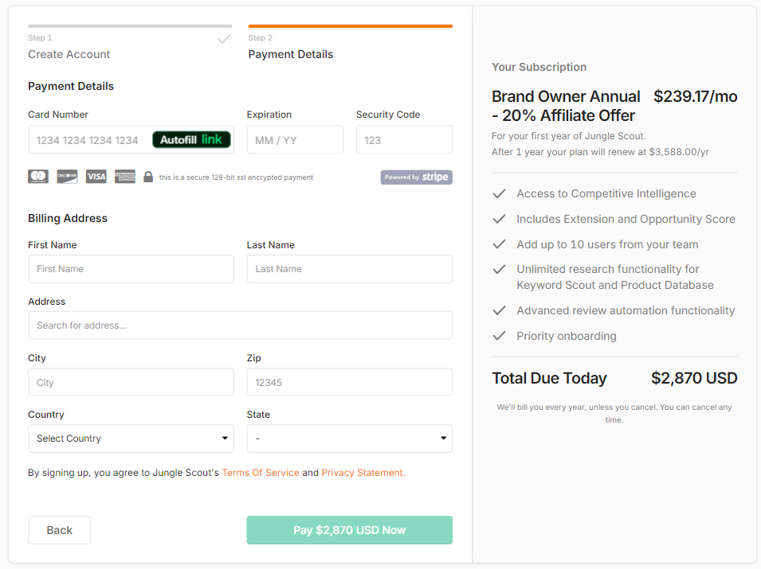
Task: Click the Search for address field
Action: click(240, 325)
